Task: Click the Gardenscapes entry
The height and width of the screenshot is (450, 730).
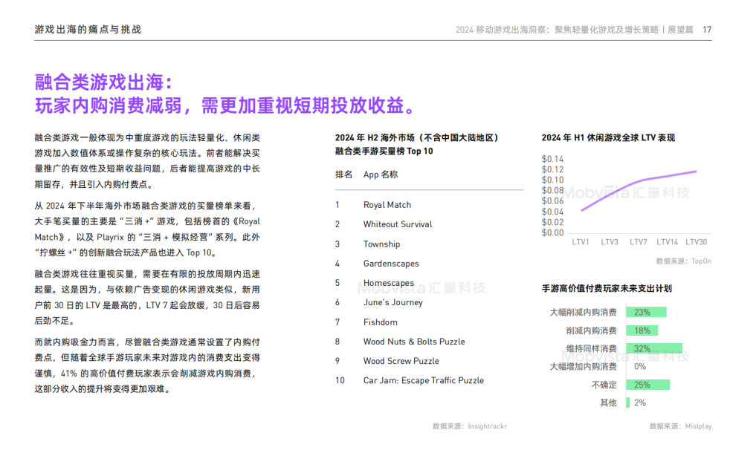Action: click(x=391, y=264)
